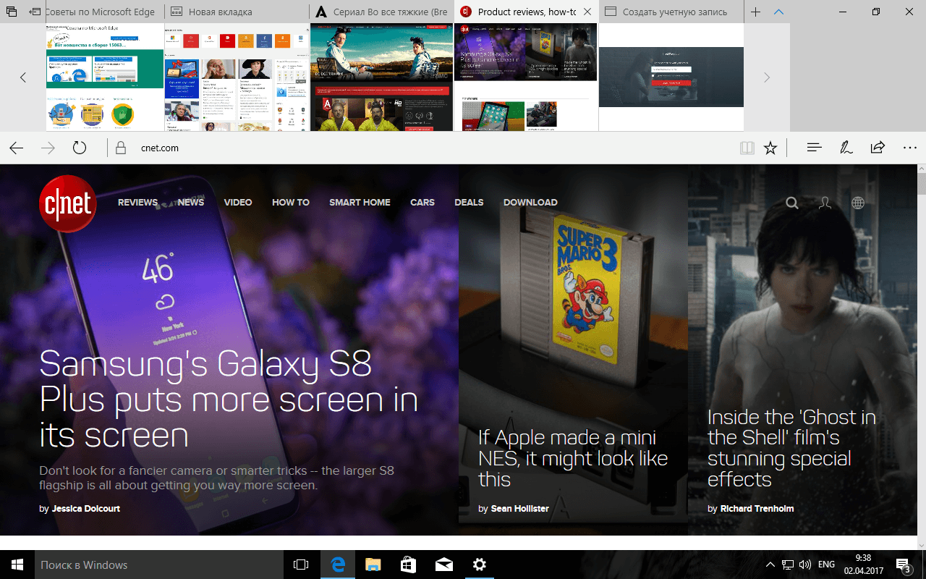
Task: Show hidden system tray icons
Action: [770, 565]
